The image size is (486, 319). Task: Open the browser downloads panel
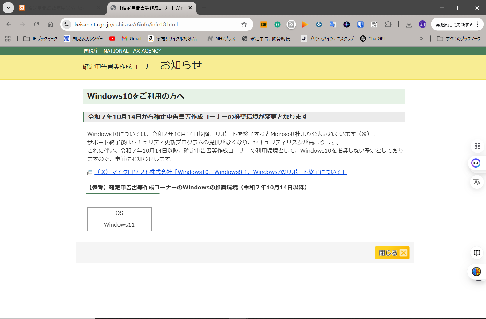pos(409,25)
